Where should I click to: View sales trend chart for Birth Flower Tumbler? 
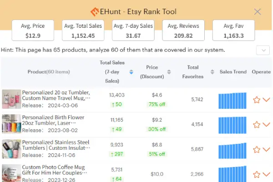click(233, 125)
